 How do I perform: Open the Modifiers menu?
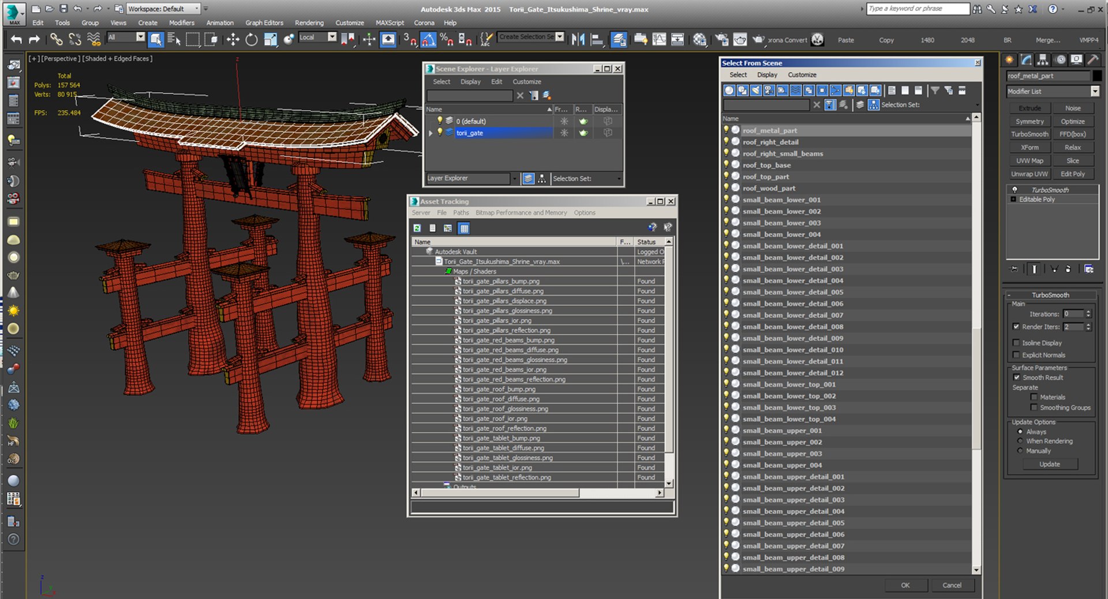tap(181, 23)
